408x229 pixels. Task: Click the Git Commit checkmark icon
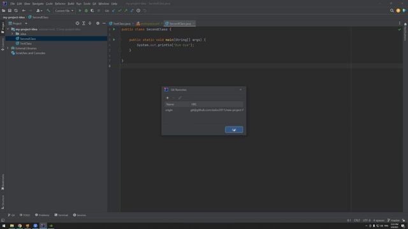pyautogui.click(x=120, y=11)
